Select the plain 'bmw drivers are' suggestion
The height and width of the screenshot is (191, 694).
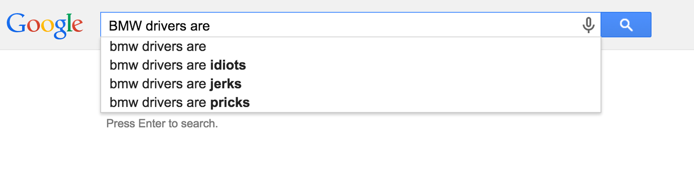coord(158,46)
